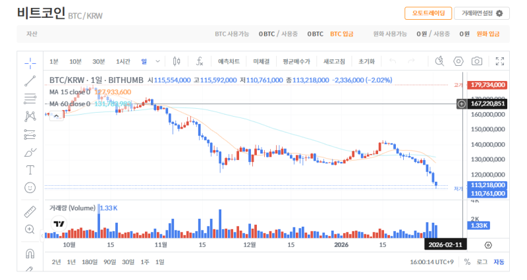Viewport: 527px width, 280px height.
Task: Set the range to 90일
Action: [109, 262]
